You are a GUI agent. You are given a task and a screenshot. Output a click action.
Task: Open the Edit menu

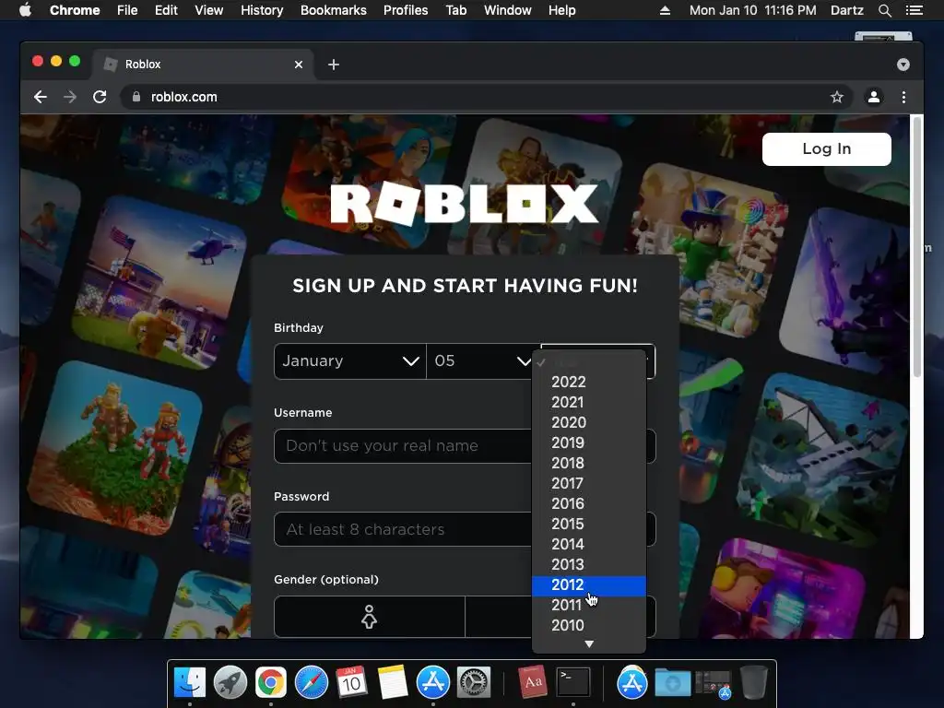coord(166,10)
